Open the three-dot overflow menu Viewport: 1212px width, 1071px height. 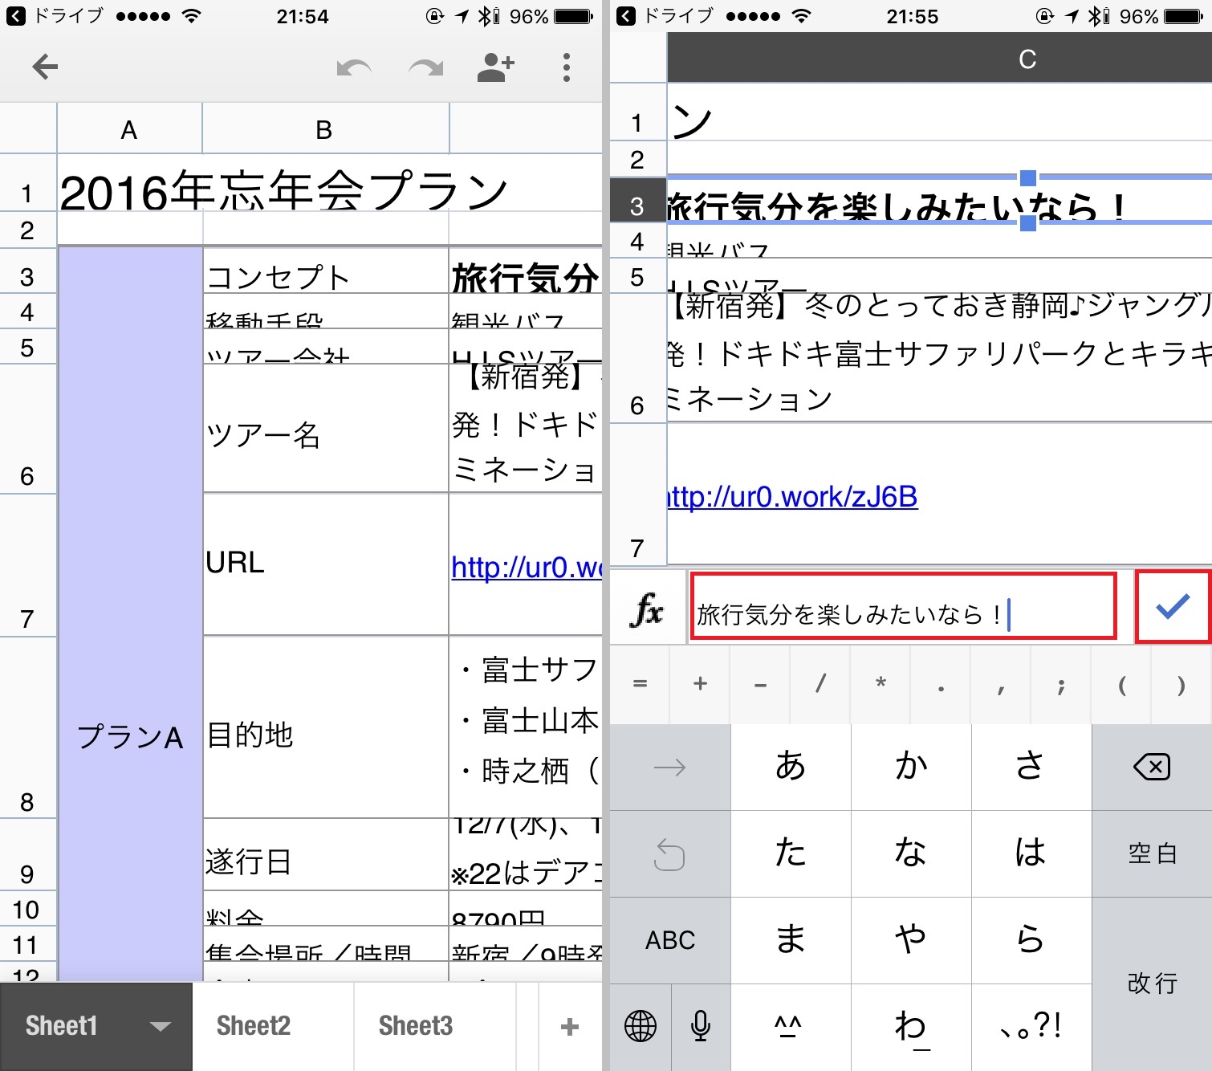click(567, 68)
